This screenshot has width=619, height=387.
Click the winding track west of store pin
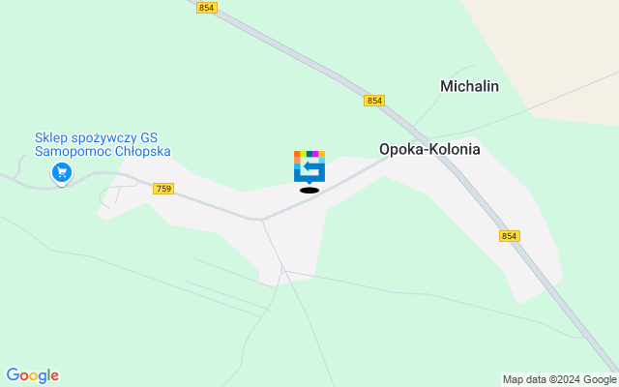19,166
